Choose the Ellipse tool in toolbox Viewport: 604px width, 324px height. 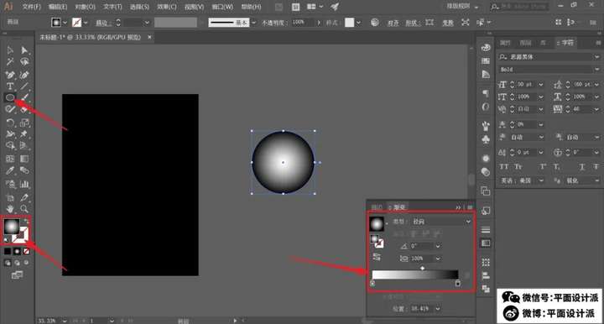[x=10, y=97]
